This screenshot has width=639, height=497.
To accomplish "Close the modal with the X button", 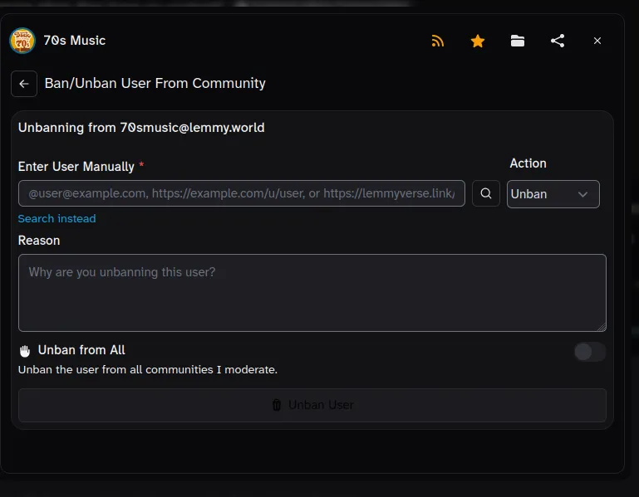I will (597, 41).
